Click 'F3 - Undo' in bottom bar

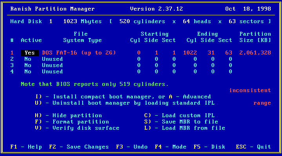pos(132,147)
